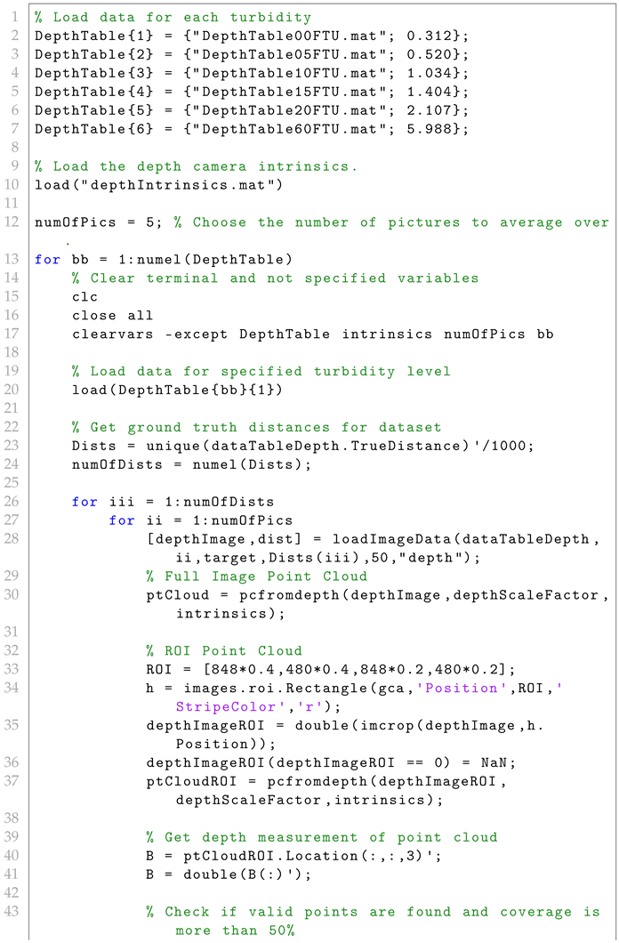The width and height of the screenshot is (619, 943).
Task: Click the clc command
Action: click(x=86, y=296)
